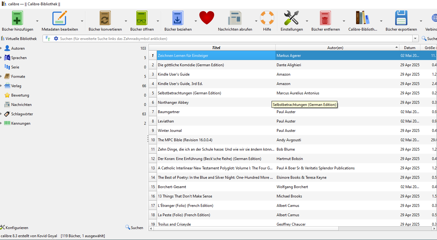Click the Kennungen barcode icon
437x240 pixels.
coord(7,123)
